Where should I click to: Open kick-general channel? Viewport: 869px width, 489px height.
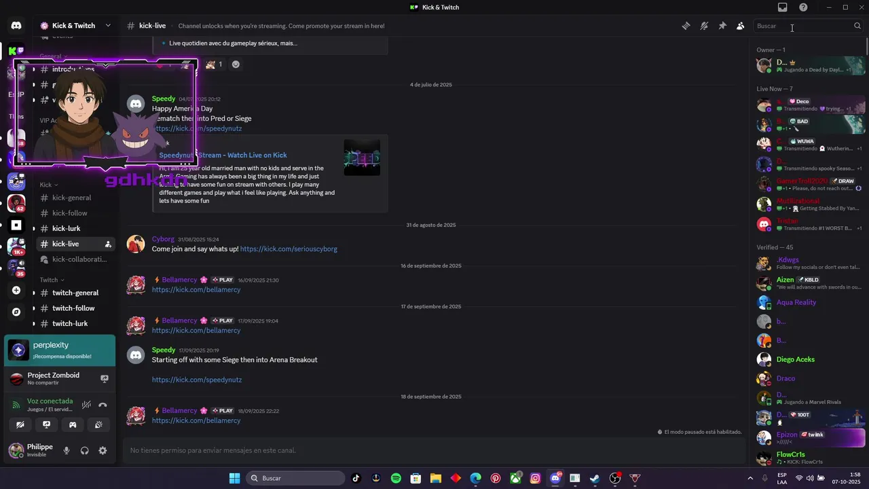click(75, 198)
